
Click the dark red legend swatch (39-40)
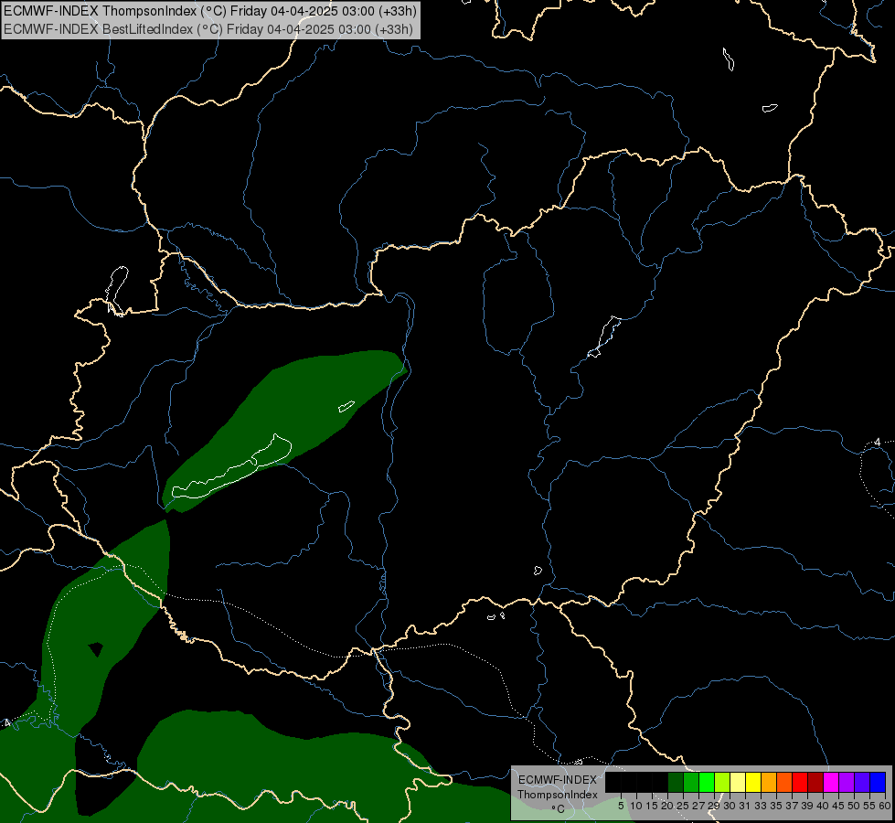(815, 782)
